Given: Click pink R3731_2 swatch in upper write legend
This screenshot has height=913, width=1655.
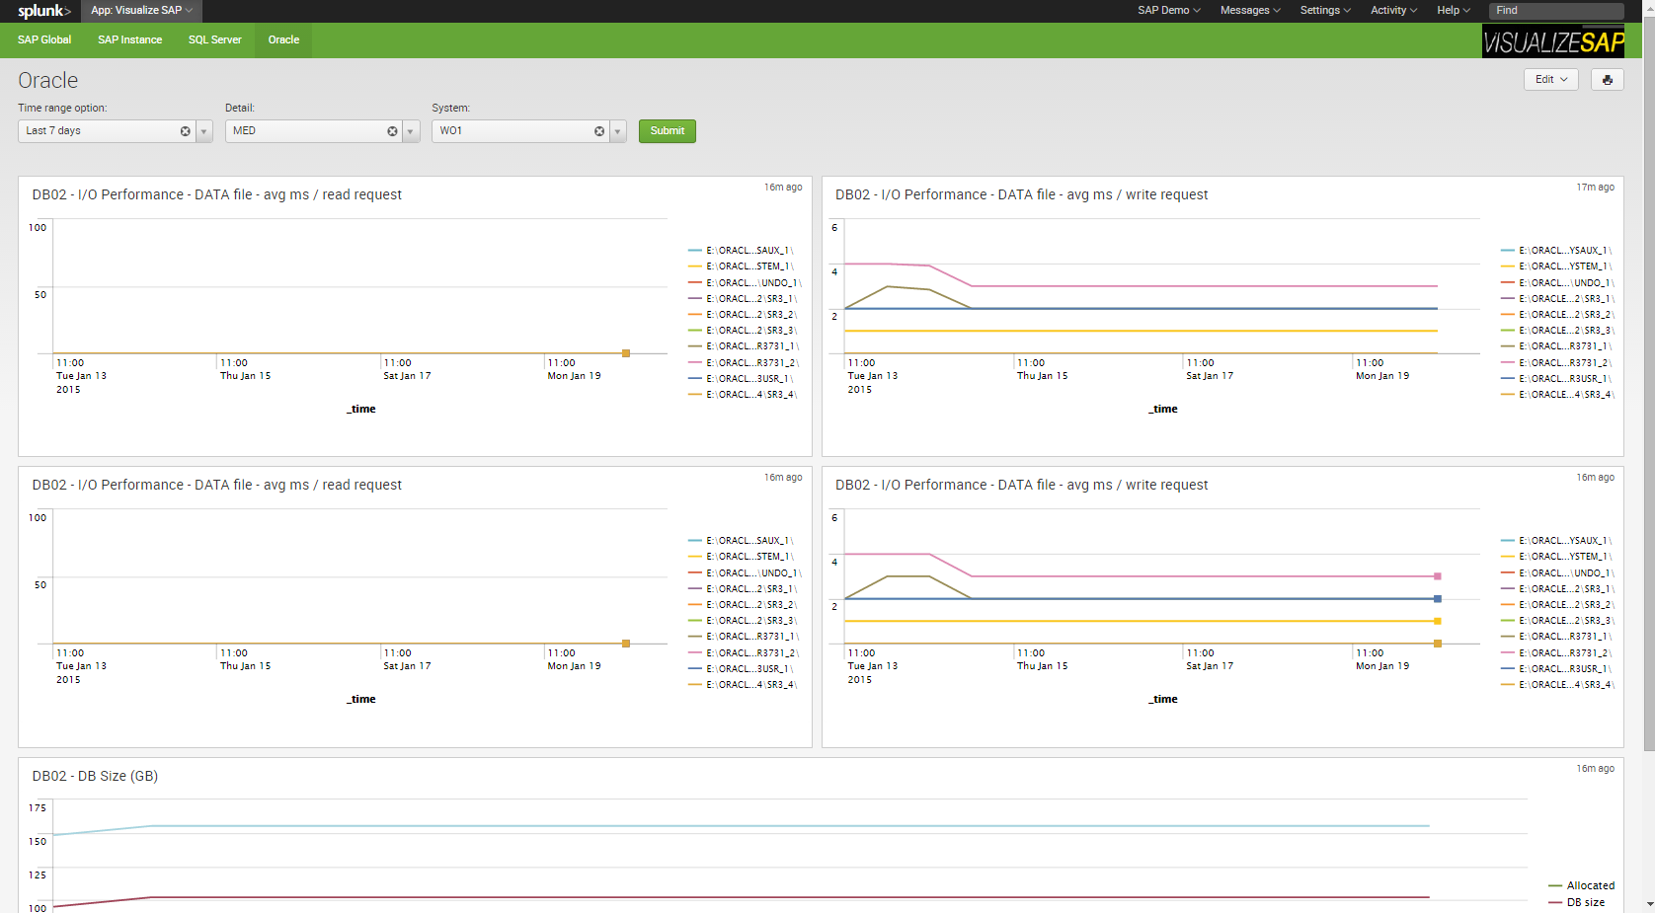Looking at the screenshot, I should point(1508,363).
